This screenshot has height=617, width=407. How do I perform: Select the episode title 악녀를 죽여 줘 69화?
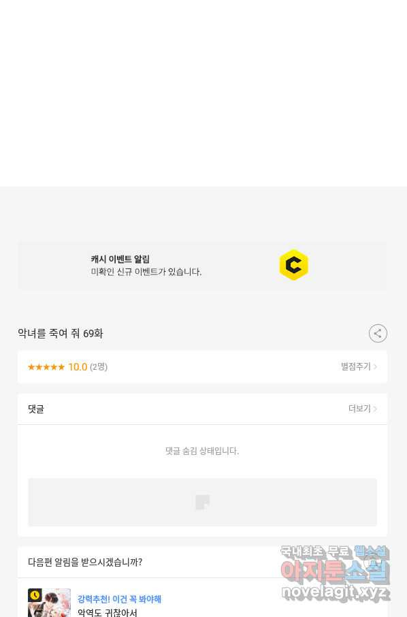coord(60,334)
